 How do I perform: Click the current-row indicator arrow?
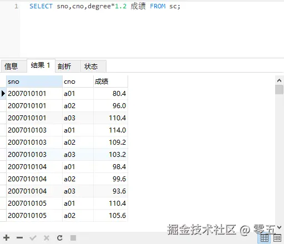point(3,94)
